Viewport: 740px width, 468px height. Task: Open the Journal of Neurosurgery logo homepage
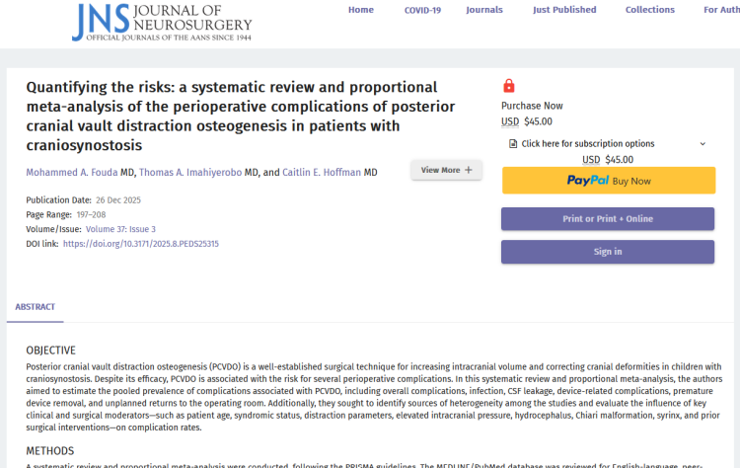tap(162, 22)
